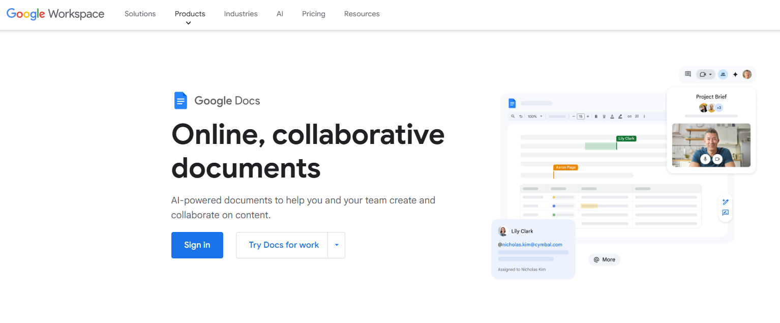780x323 pixels.
Task: Open the 100% zoom dropdown in illustration
Action: tap(541, 116)
